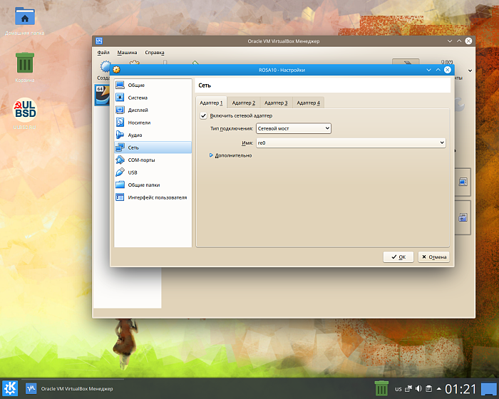Open the Trash (Корзина) desktop icon
Viewport: 499px width, 399px height.
[25, 63]
